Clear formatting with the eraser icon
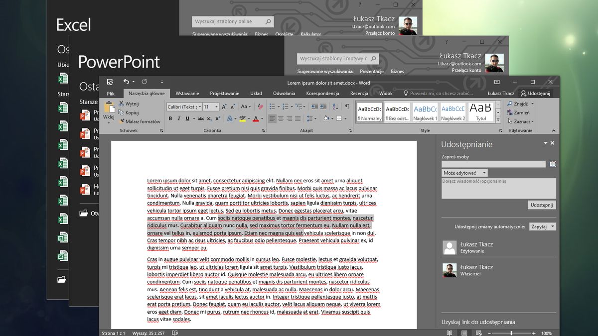 260,107
